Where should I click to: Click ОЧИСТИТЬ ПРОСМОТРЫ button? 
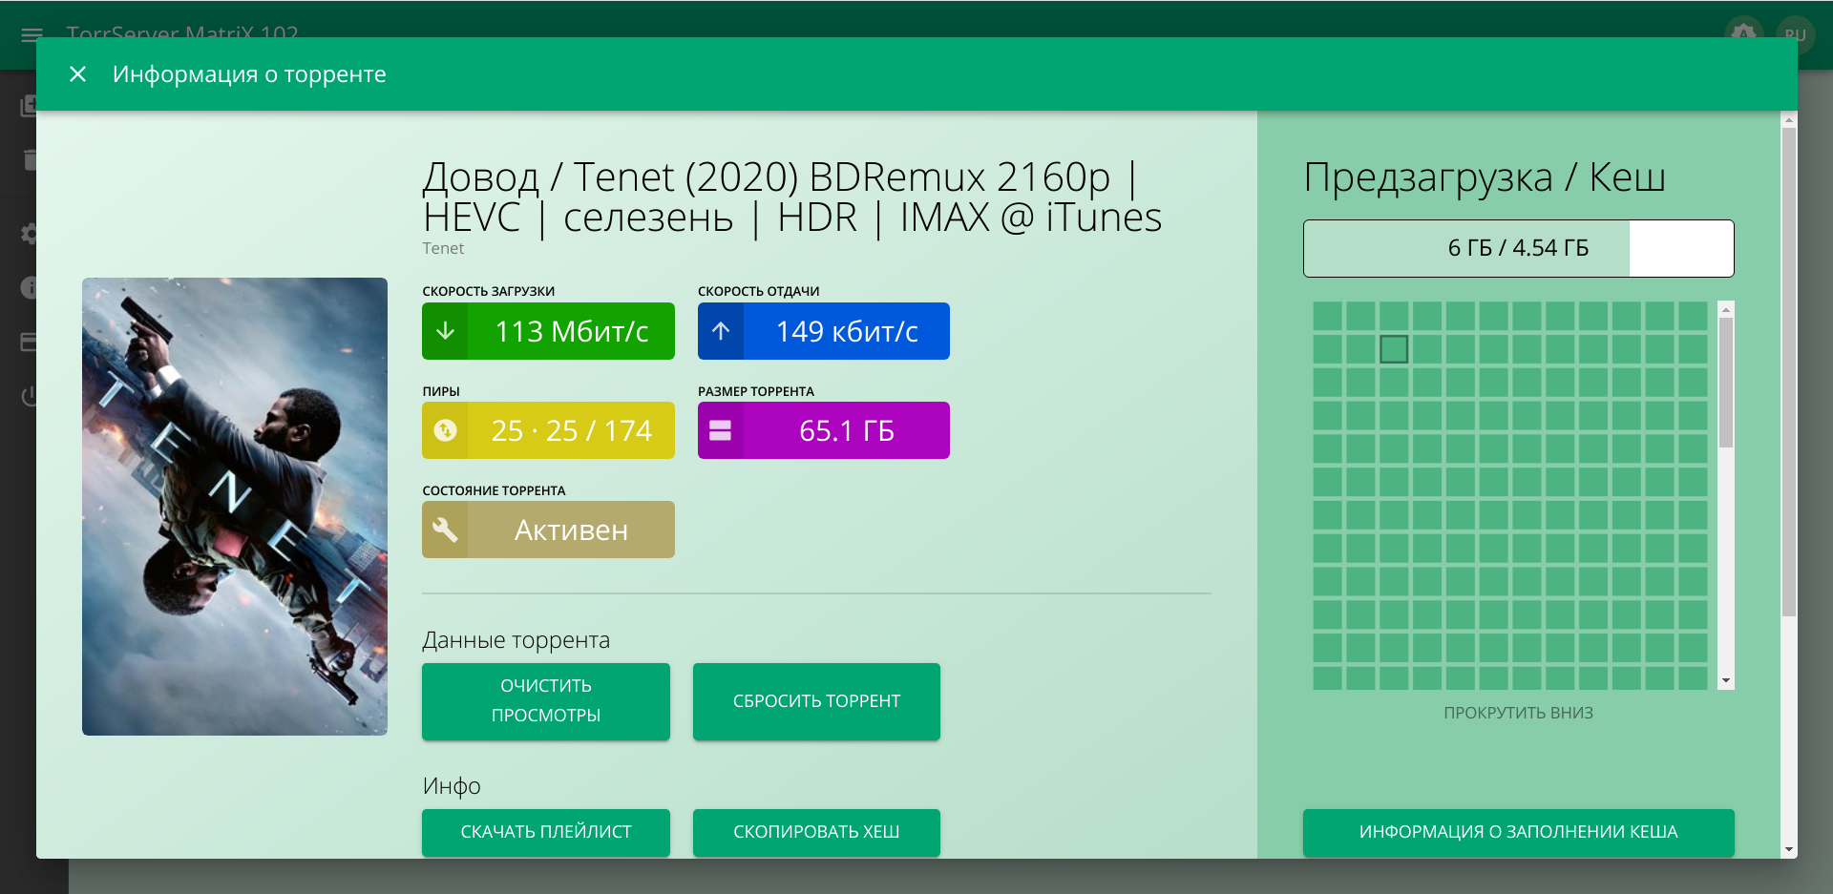coord(545,701)
